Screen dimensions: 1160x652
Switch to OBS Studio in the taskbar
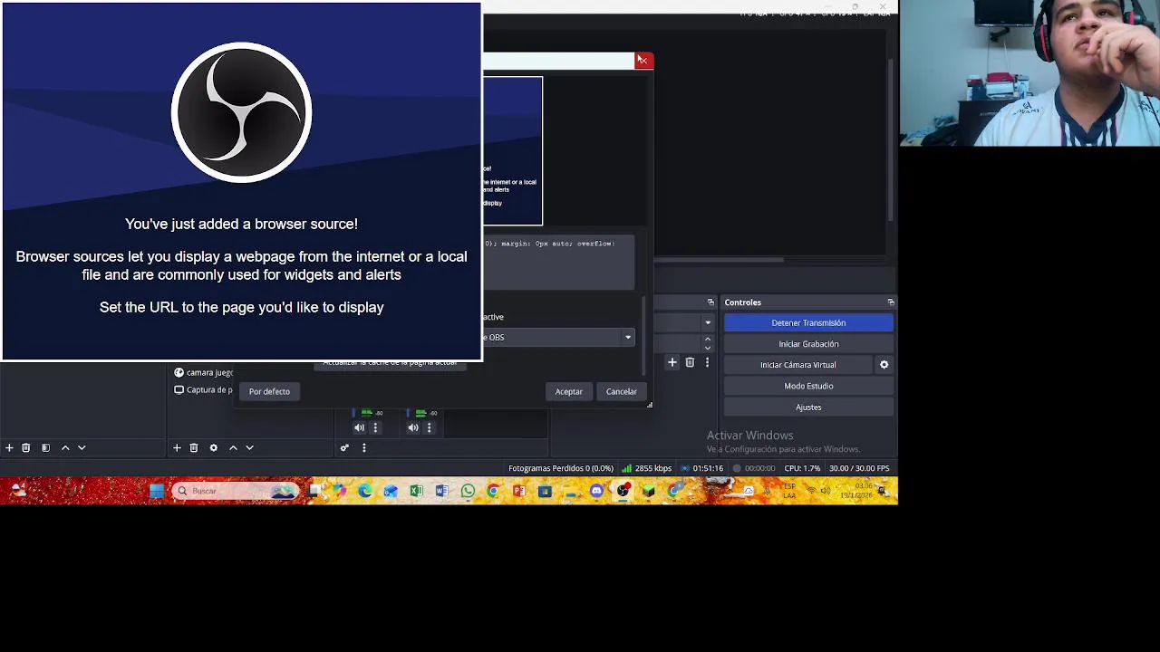tap(623, 491)
